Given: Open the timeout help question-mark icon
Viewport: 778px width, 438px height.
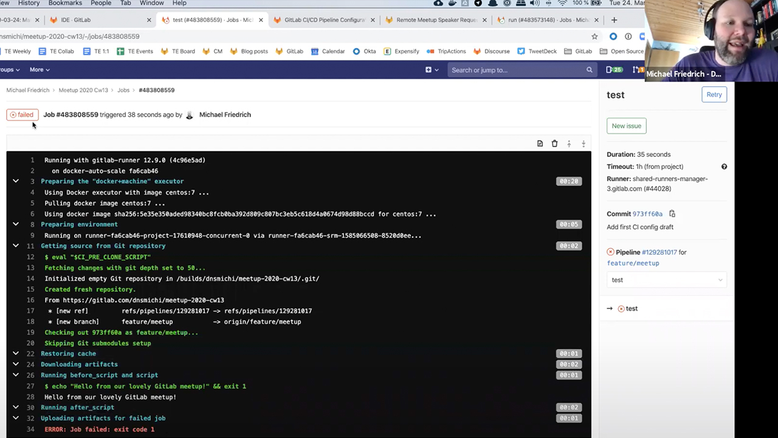Looking at the screenshot, I should (724, 167).
